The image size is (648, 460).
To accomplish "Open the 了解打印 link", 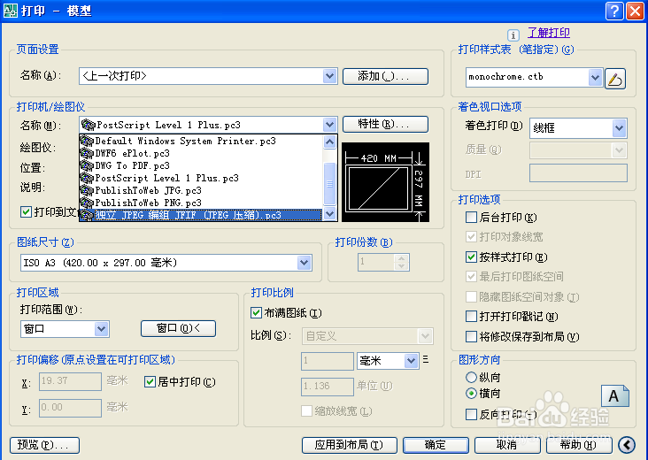I will (x=549, y=33).
